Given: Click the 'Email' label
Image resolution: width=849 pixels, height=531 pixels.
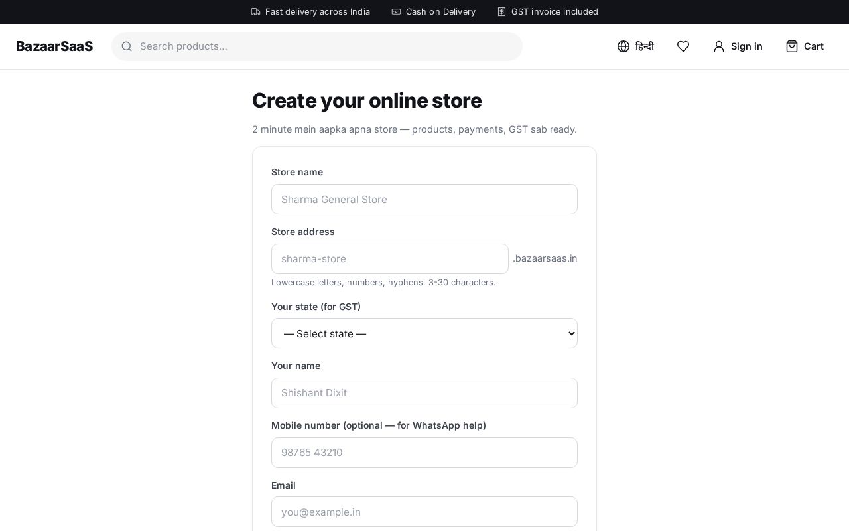Looking at the screenshot, I should [283, 485].
